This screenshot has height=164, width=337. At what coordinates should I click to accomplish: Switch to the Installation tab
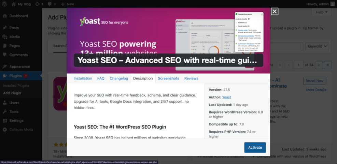click(83, 78)
